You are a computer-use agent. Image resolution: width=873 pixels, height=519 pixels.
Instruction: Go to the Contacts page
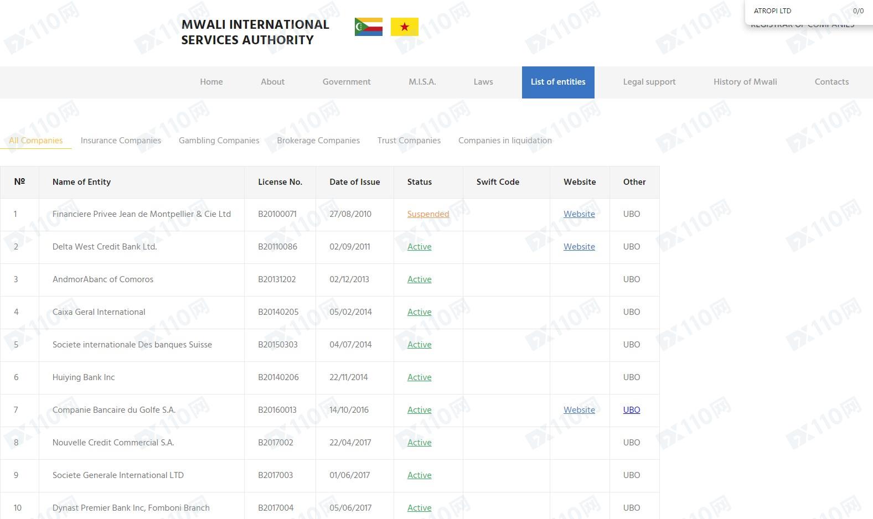click(831, 82)
